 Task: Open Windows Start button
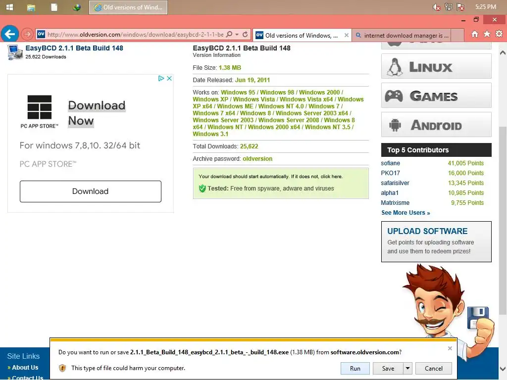point(10,7)
